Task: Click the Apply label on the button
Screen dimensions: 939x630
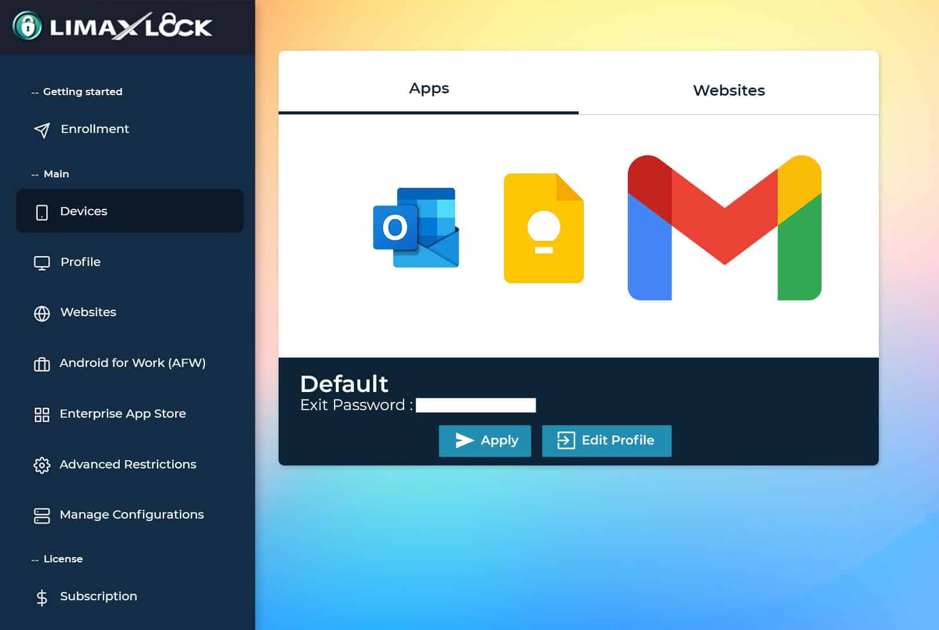Action: click(499, 440)
